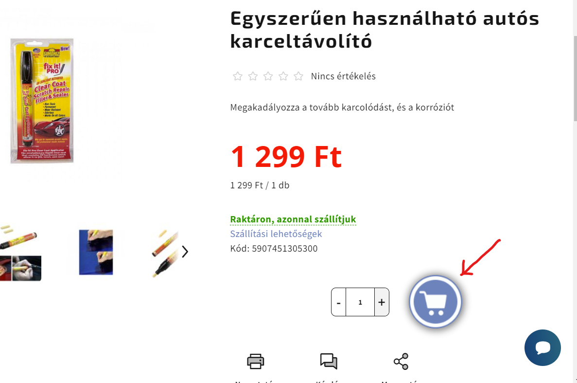Select the blue scratch repair demo thumbnail

(96, 252)
